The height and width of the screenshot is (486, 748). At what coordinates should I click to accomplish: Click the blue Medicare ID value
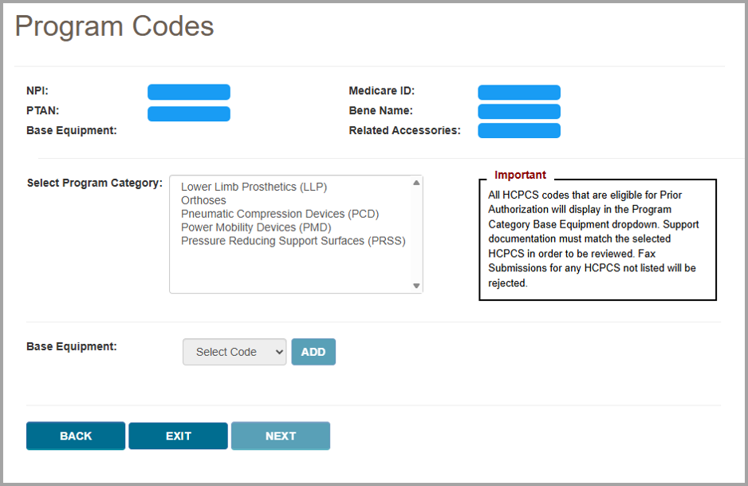click(519, 93)
